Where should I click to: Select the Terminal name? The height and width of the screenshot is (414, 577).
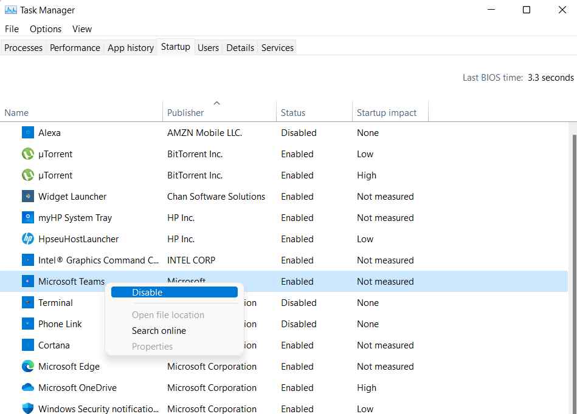click(x=55, y=303)
